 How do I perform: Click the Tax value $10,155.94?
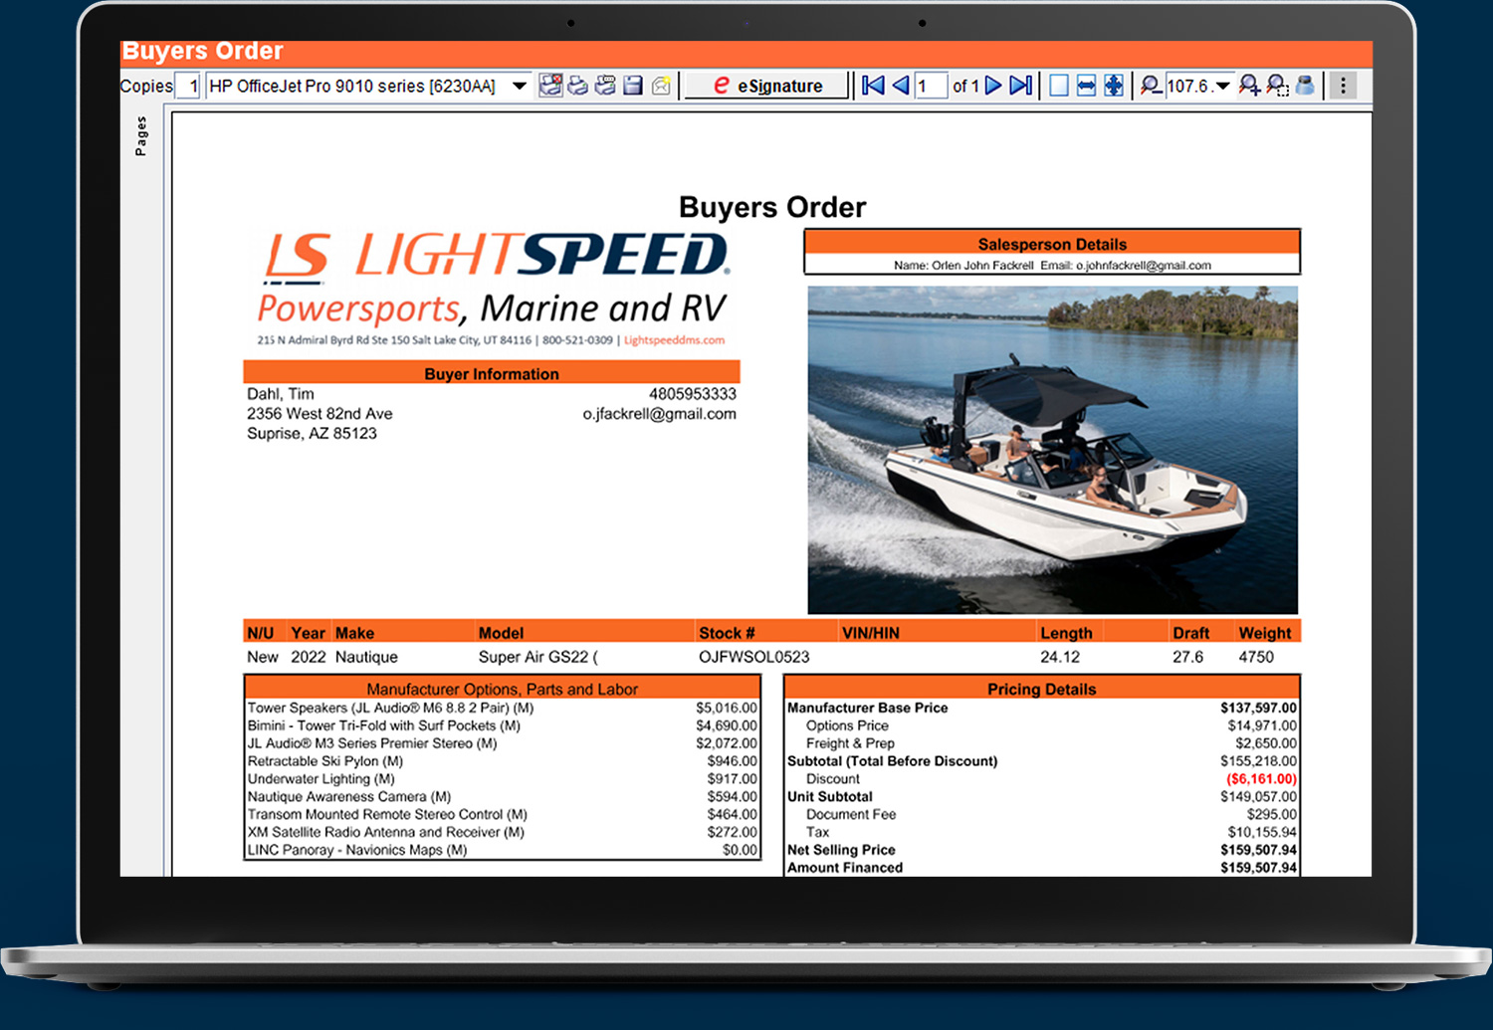coord(1262,832)
